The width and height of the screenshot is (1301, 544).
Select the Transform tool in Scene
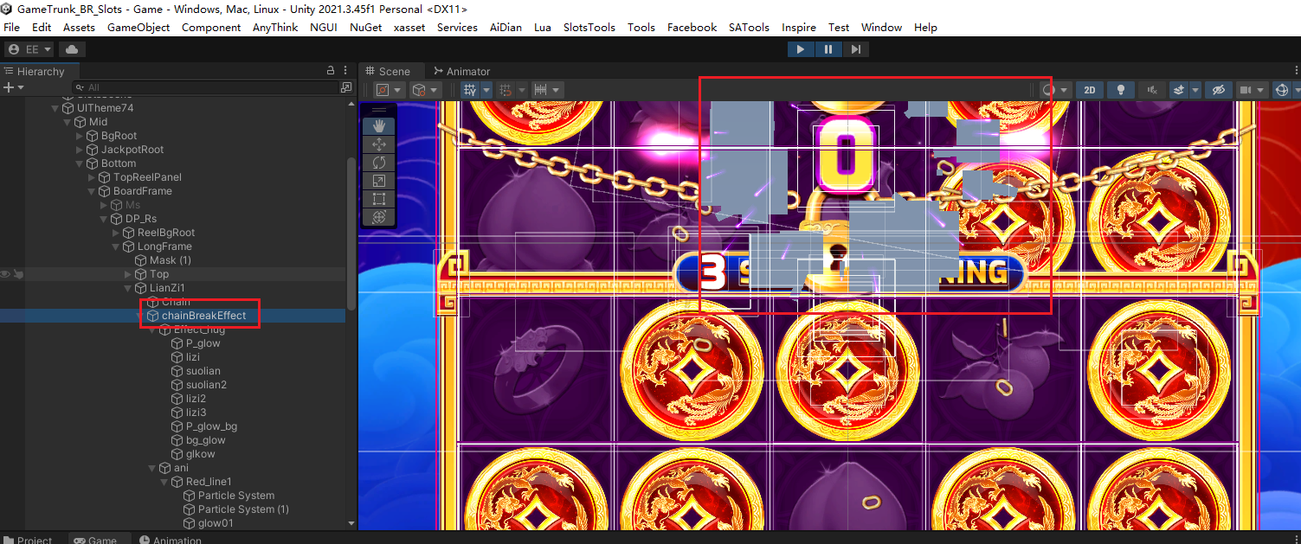pyautogui.click(x=378, y=217)
